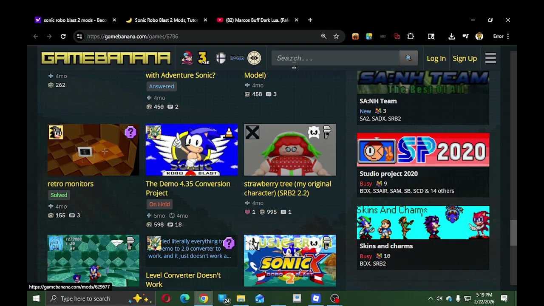
Task: Open the 'Level Converter Doesn't Work' link
Action: click(183, 280)
